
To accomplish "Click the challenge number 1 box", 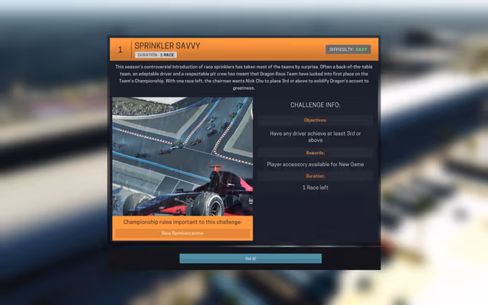I will click(120, 50).
